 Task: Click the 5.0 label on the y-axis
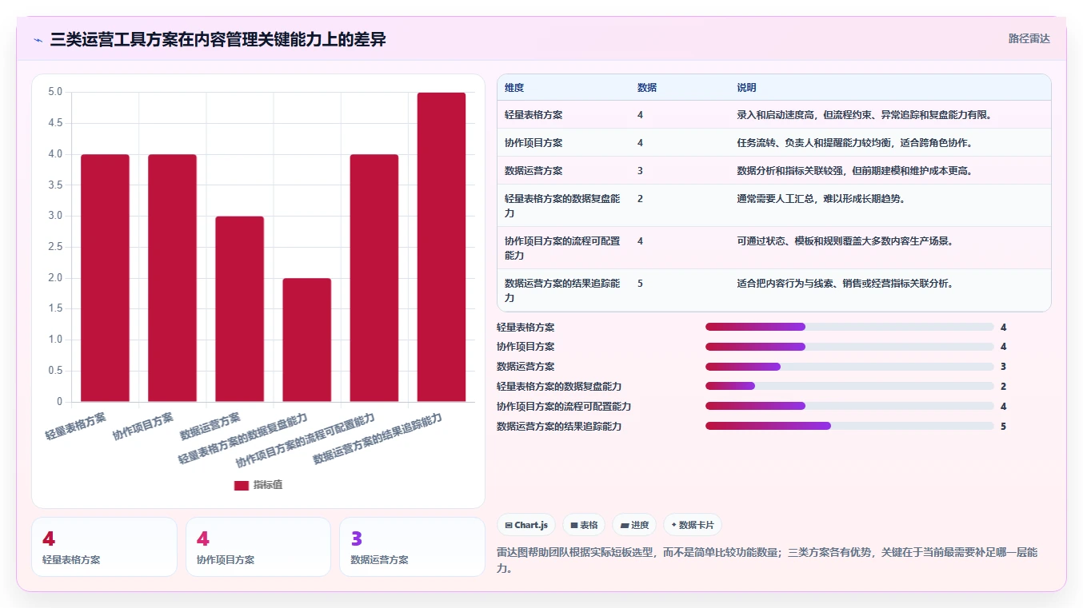pos(55,92)
